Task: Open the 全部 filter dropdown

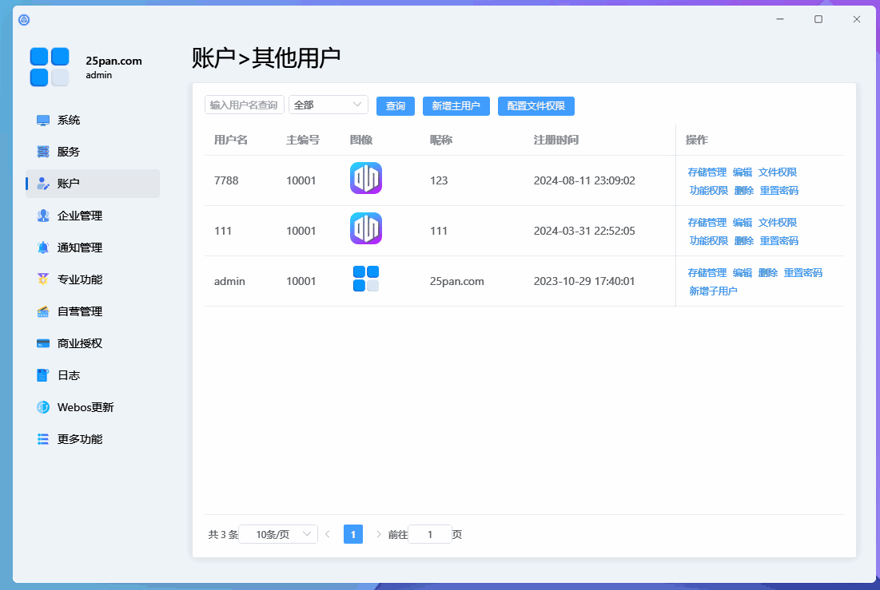Action: click(328, 105)
